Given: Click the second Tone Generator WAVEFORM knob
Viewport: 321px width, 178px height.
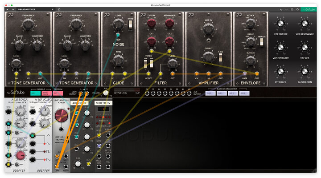Looking at the screenshot, I should (85, 44).
